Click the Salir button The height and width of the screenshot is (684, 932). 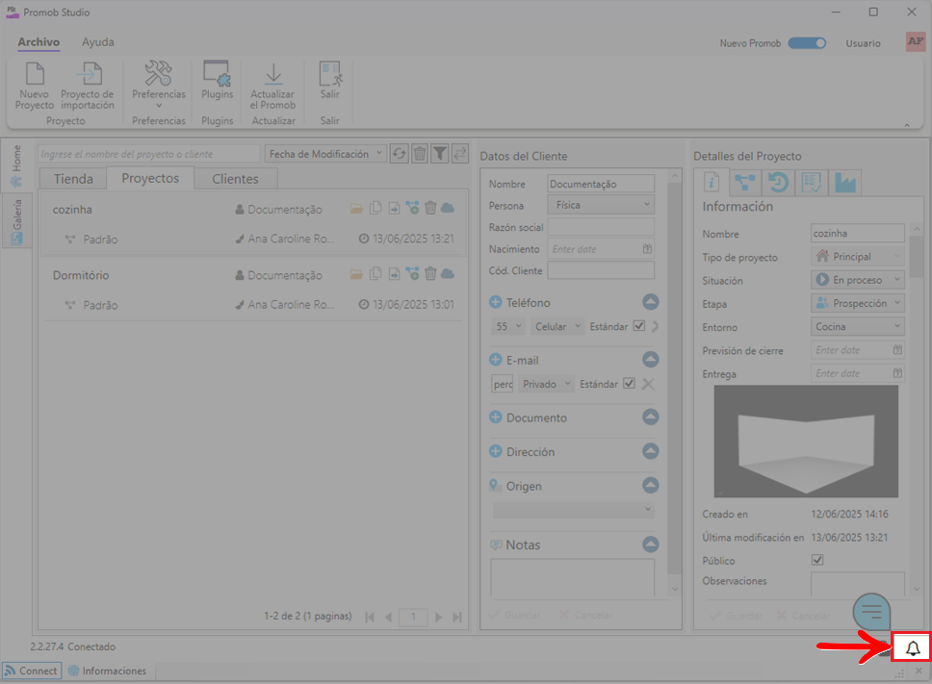click(330, 80)
